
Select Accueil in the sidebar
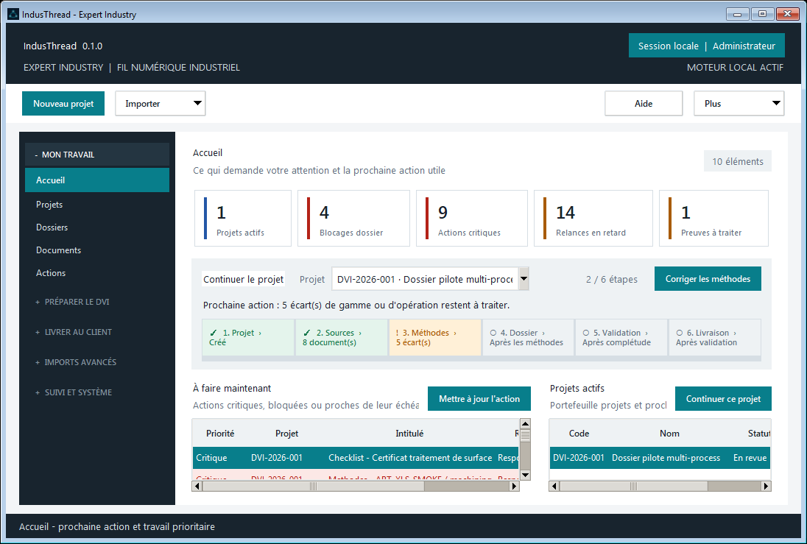(96, 180)
